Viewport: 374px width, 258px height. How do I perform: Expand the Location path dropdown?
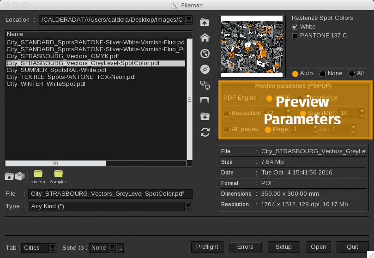click(188, 20)
